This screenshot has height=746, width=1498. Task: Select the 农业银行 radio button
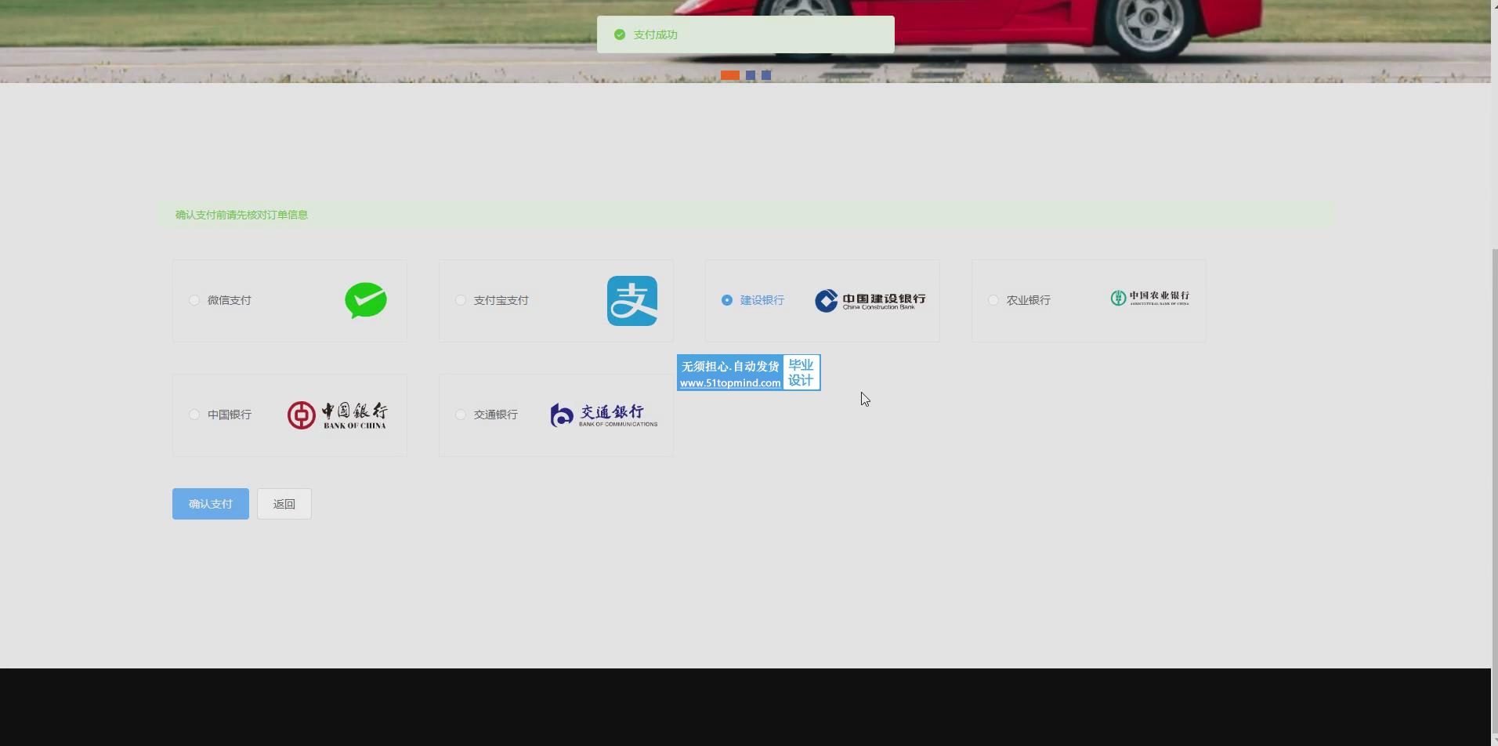click(x=993, y=300)
